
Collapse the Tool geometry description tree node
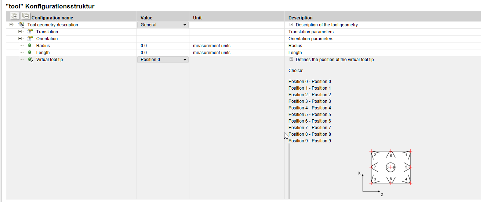click(11, 25)
